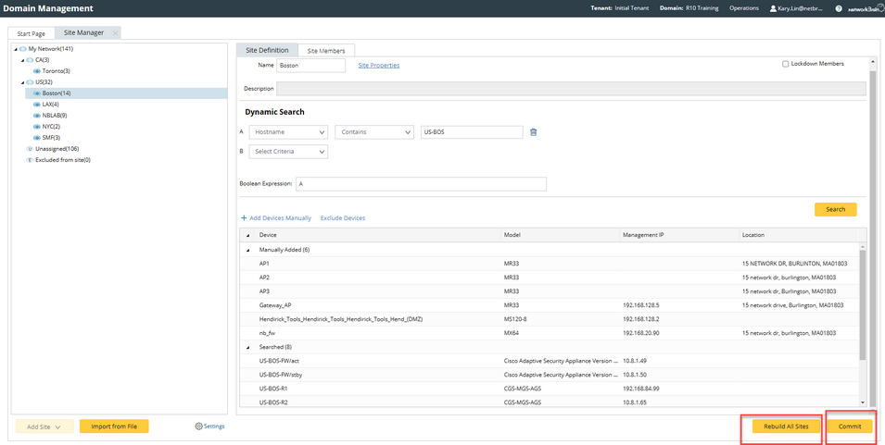The width and height of the screenshot is (885, 445).
Task: Open the Site Properties link
Action: tap(378, 66)
